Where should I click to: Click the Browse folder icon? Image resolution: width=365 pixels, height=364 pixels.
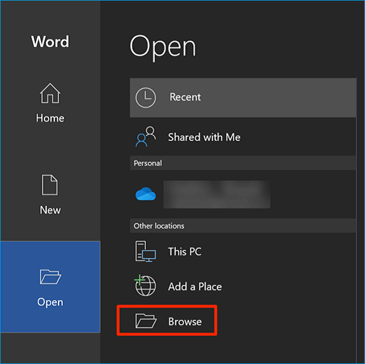146,321
